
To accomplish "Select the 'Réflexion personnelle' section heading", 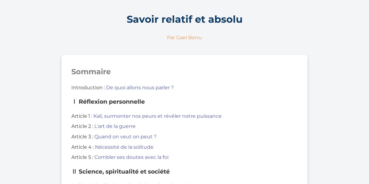I will pyautogui.click(x=112, y=102).
